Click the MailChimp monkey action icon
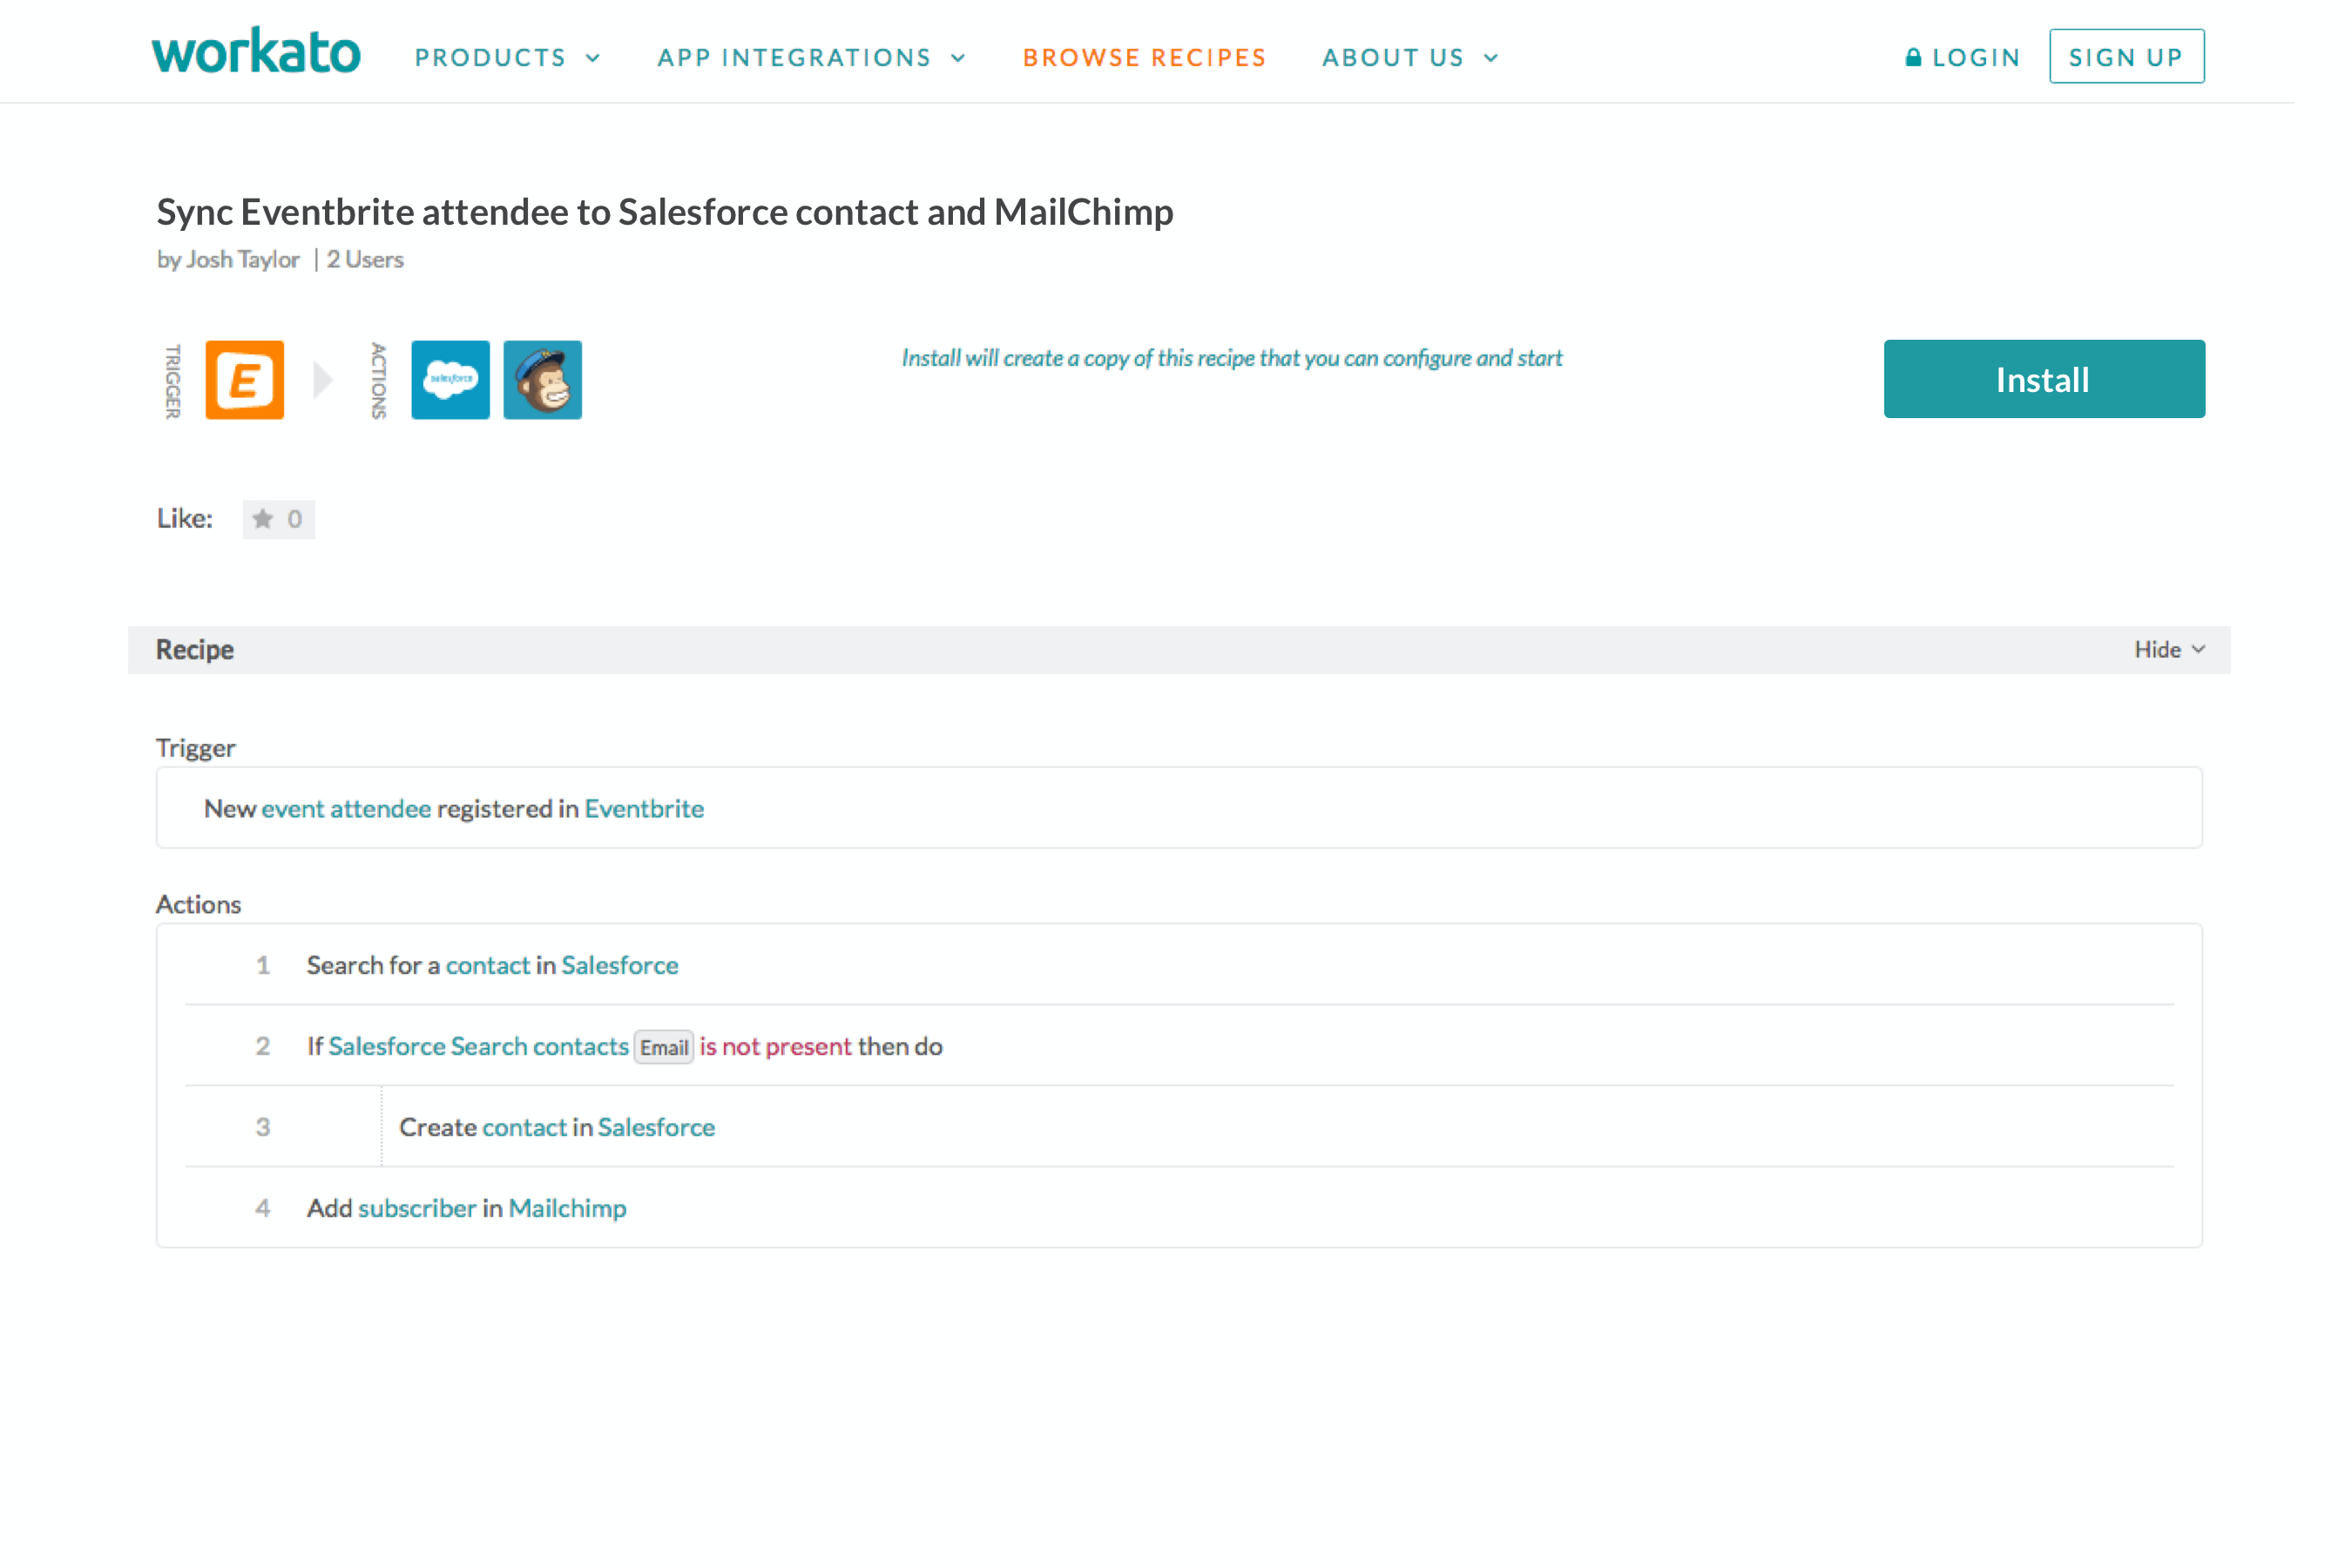2352x1568 pixels. tap(542, 380)
